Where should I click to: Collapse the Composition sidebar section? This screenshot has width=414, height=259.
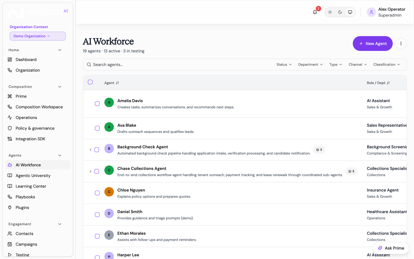click(60, 87)
